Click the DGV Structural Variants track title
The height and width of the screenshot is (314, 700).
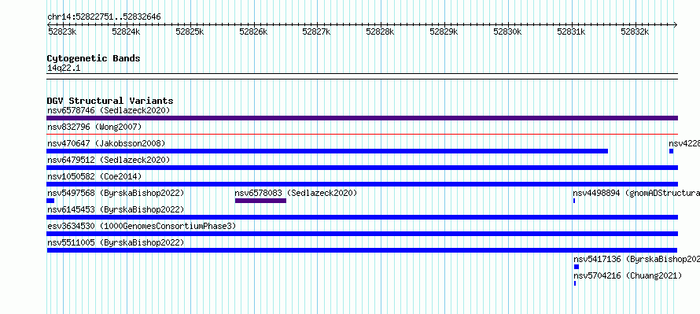tap(110, 101)
